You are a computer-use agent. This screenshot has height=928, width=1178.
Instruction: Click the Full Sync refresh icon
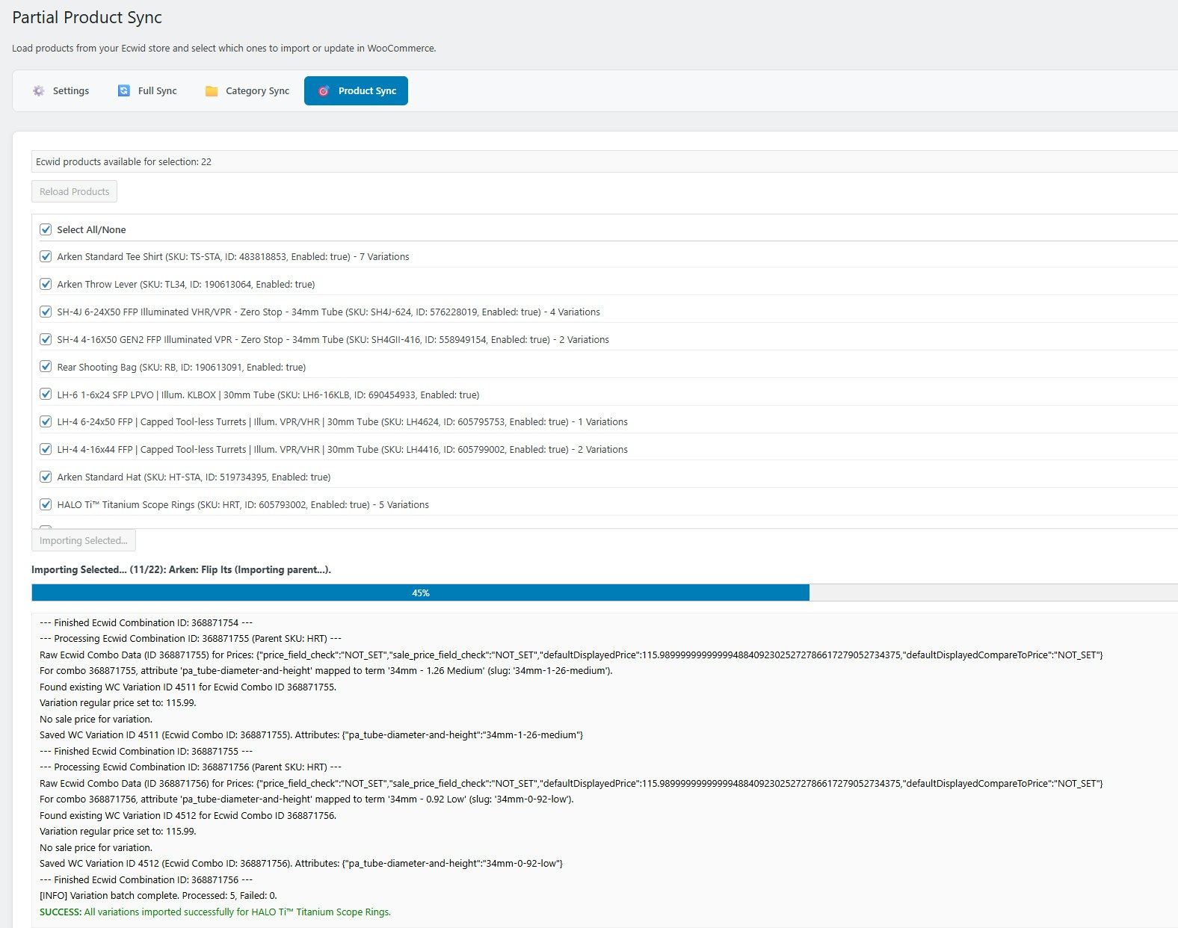tap(124, 90)
